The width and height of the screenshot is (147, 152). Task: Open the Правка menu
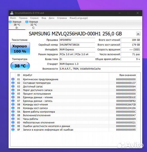pos(23,18)
